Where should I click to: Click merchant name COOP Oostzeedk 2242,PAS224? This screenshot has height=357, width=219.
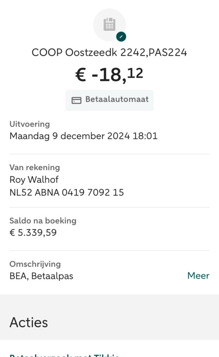[x=109, y=53]
